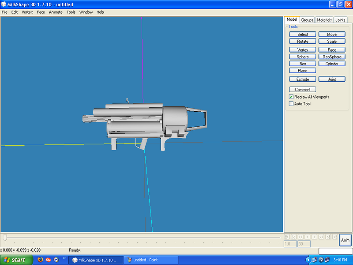Select the GeoSphere primitive tool

332,57
